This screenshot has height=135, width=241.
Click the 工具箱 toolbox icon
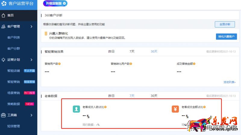point(4,115)
